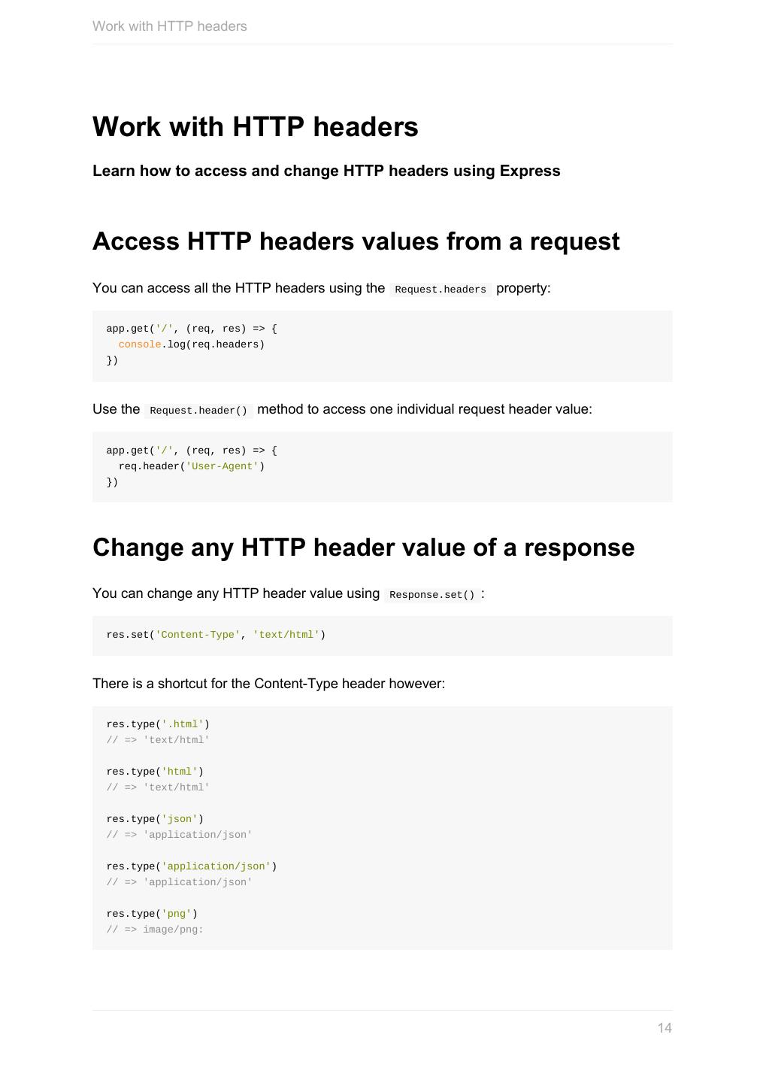Click the page number 14
Viewport: 766px width, 1083px height.
(665, 1028)
